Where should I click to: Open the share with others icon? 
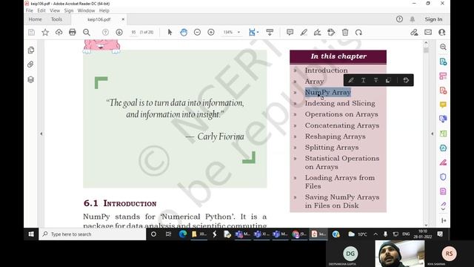point(441,32)
